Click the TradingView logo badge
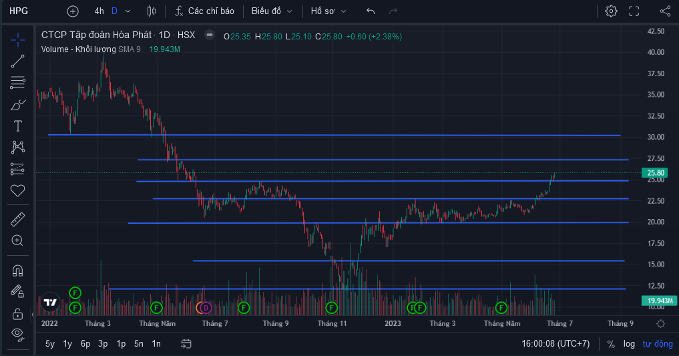Screen dimensions: 679x356 coord(50,303)
